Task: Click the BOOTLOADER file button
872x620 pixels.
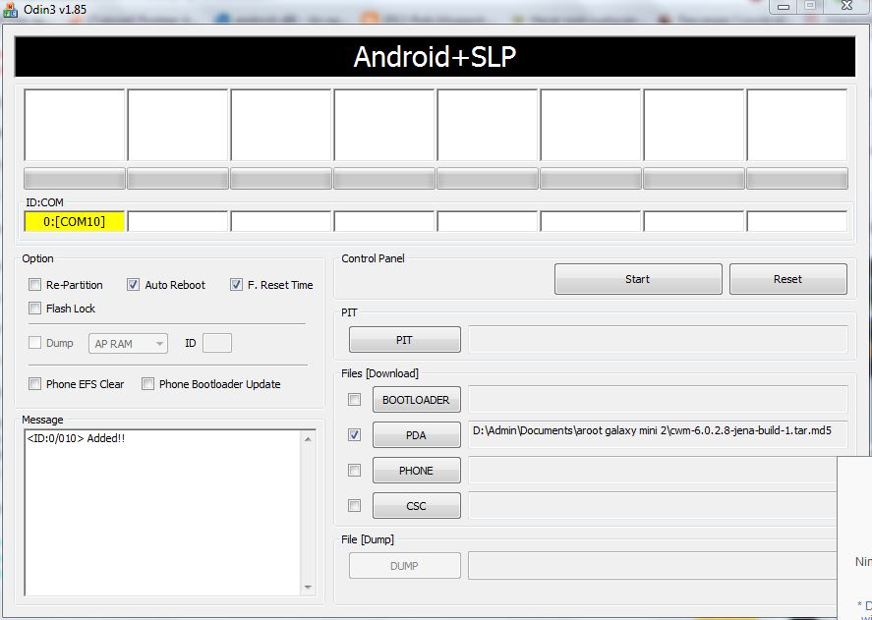Action: pyautogui.click(x=417, y=400)
